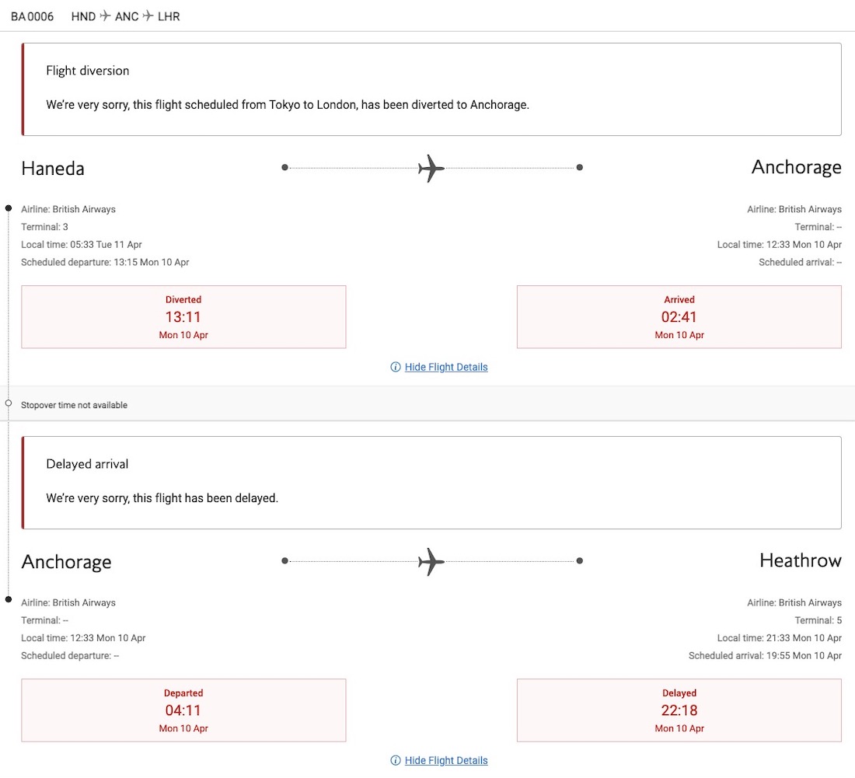This screenshot has width=855, height=778.
Task: Click airplane icon between HND and ANC
Action: [105, 16]
